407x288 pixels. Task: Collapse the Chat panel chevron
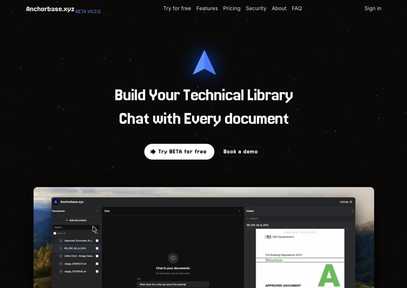tap(239, 211)
